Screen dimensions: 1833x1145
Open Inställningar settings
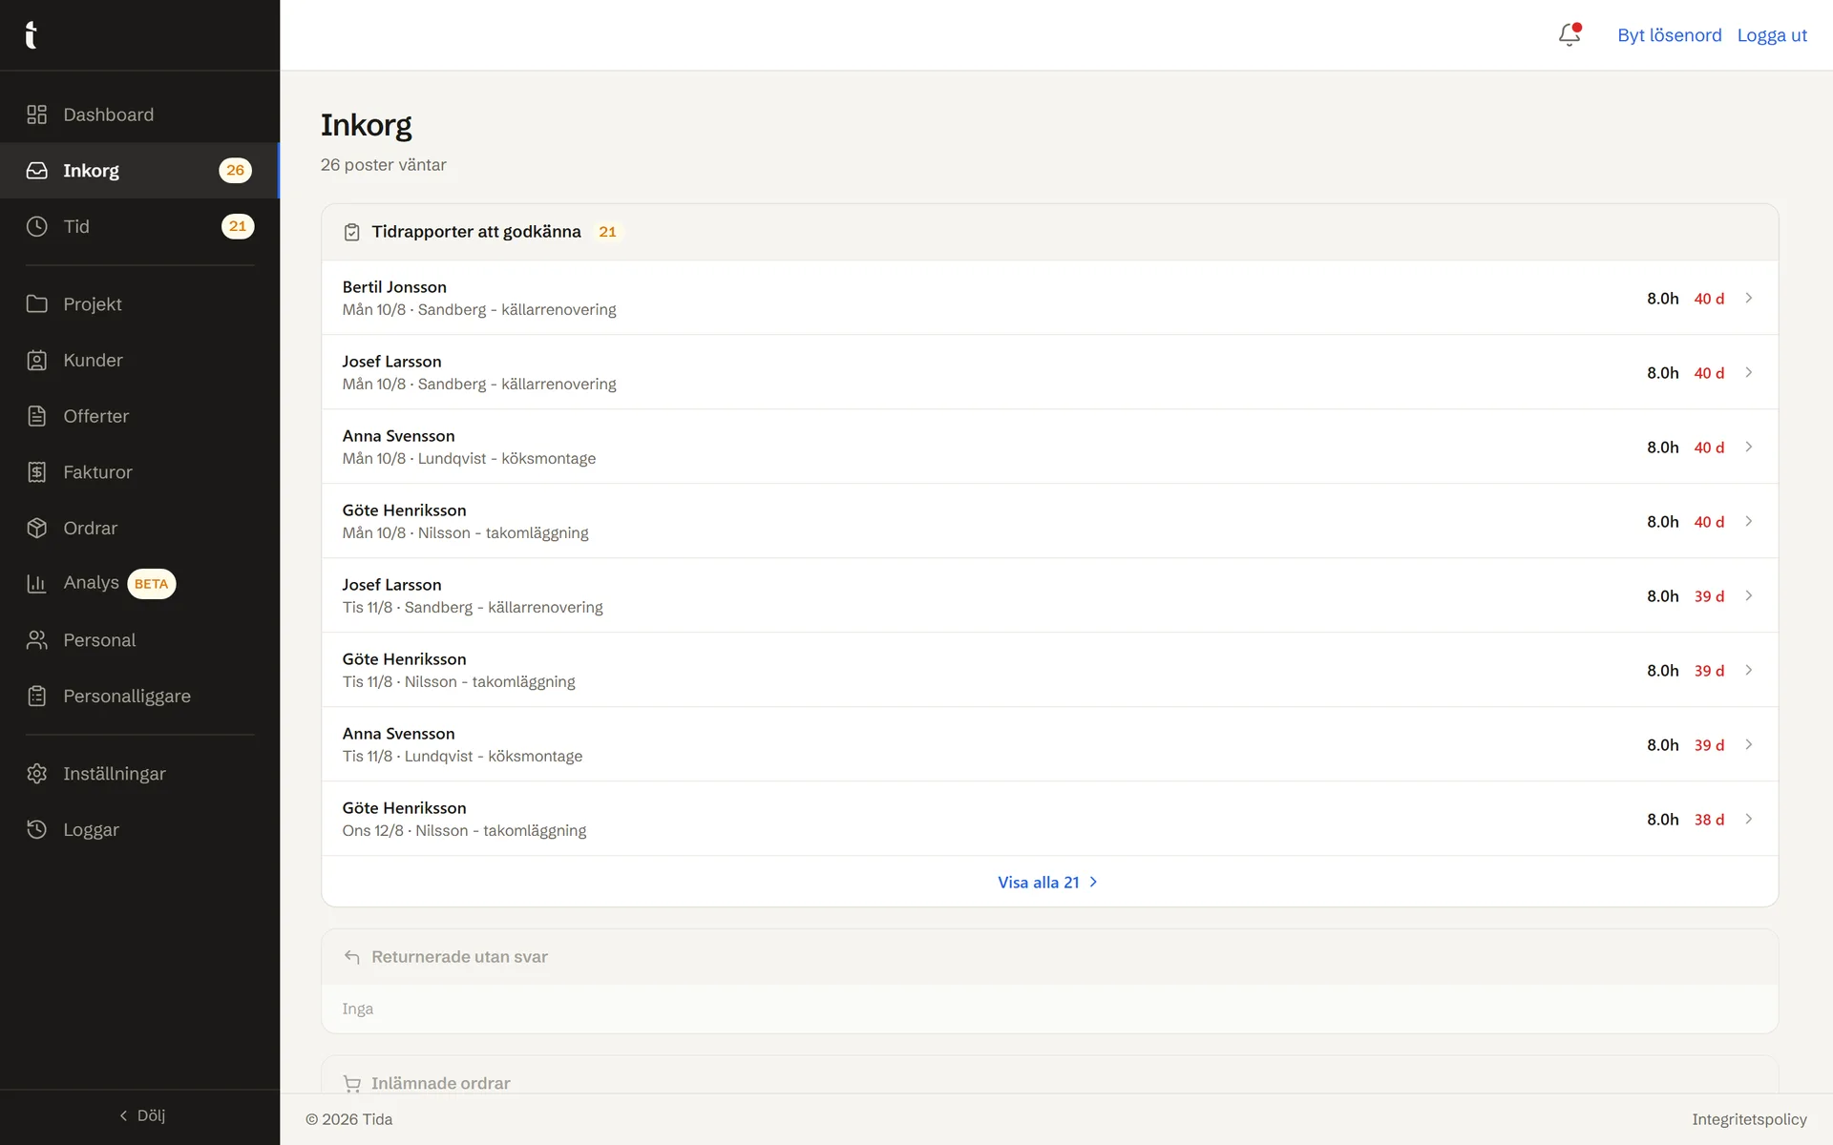[139, 774]
